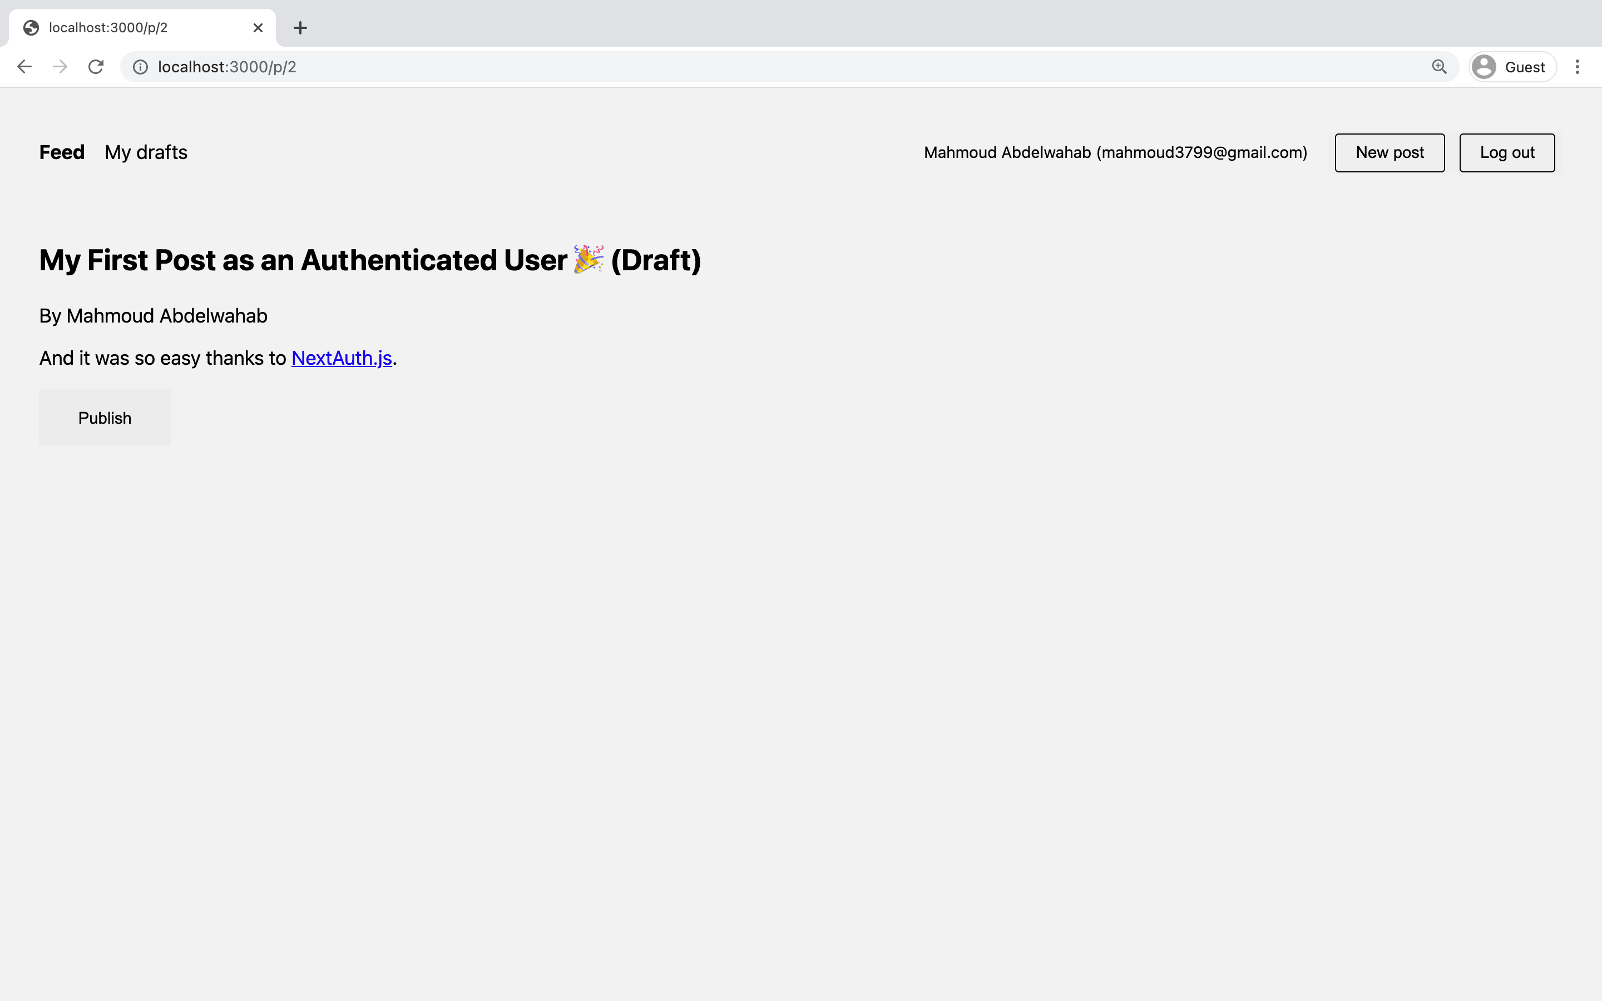
Task: Close the localhost:3000/p/2 tab
Action: click(258, 28)
